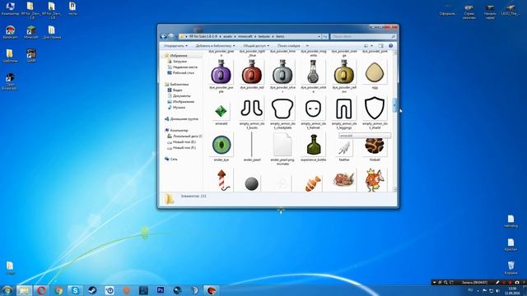Open Network in navigation pane

pyautogui.click(x=174, y=159)
